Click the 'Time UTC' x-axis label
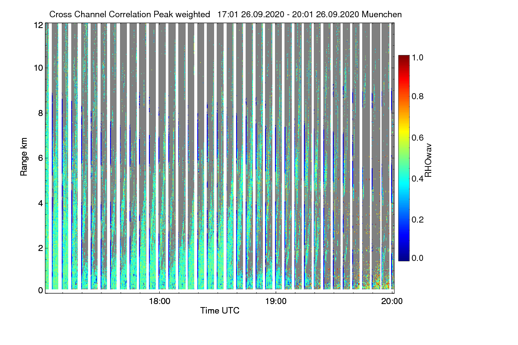The height and width of the screenshot is (345, 518). 220,310
